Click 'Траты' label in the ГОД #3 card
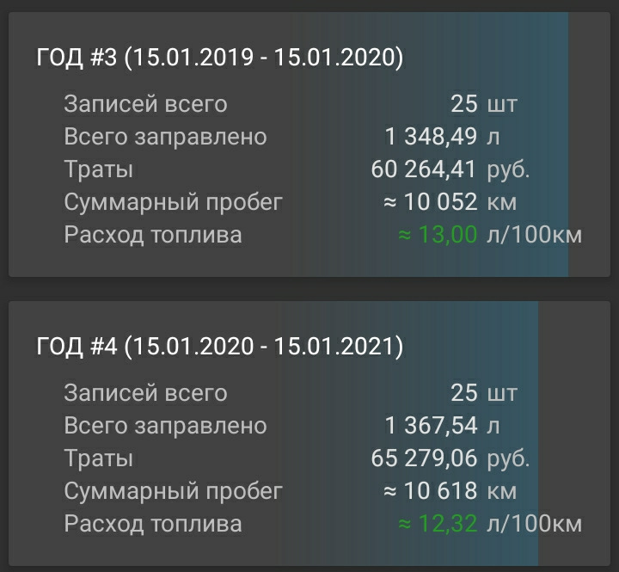The width and height of the screenshot is (619, 572). (98, 169)
